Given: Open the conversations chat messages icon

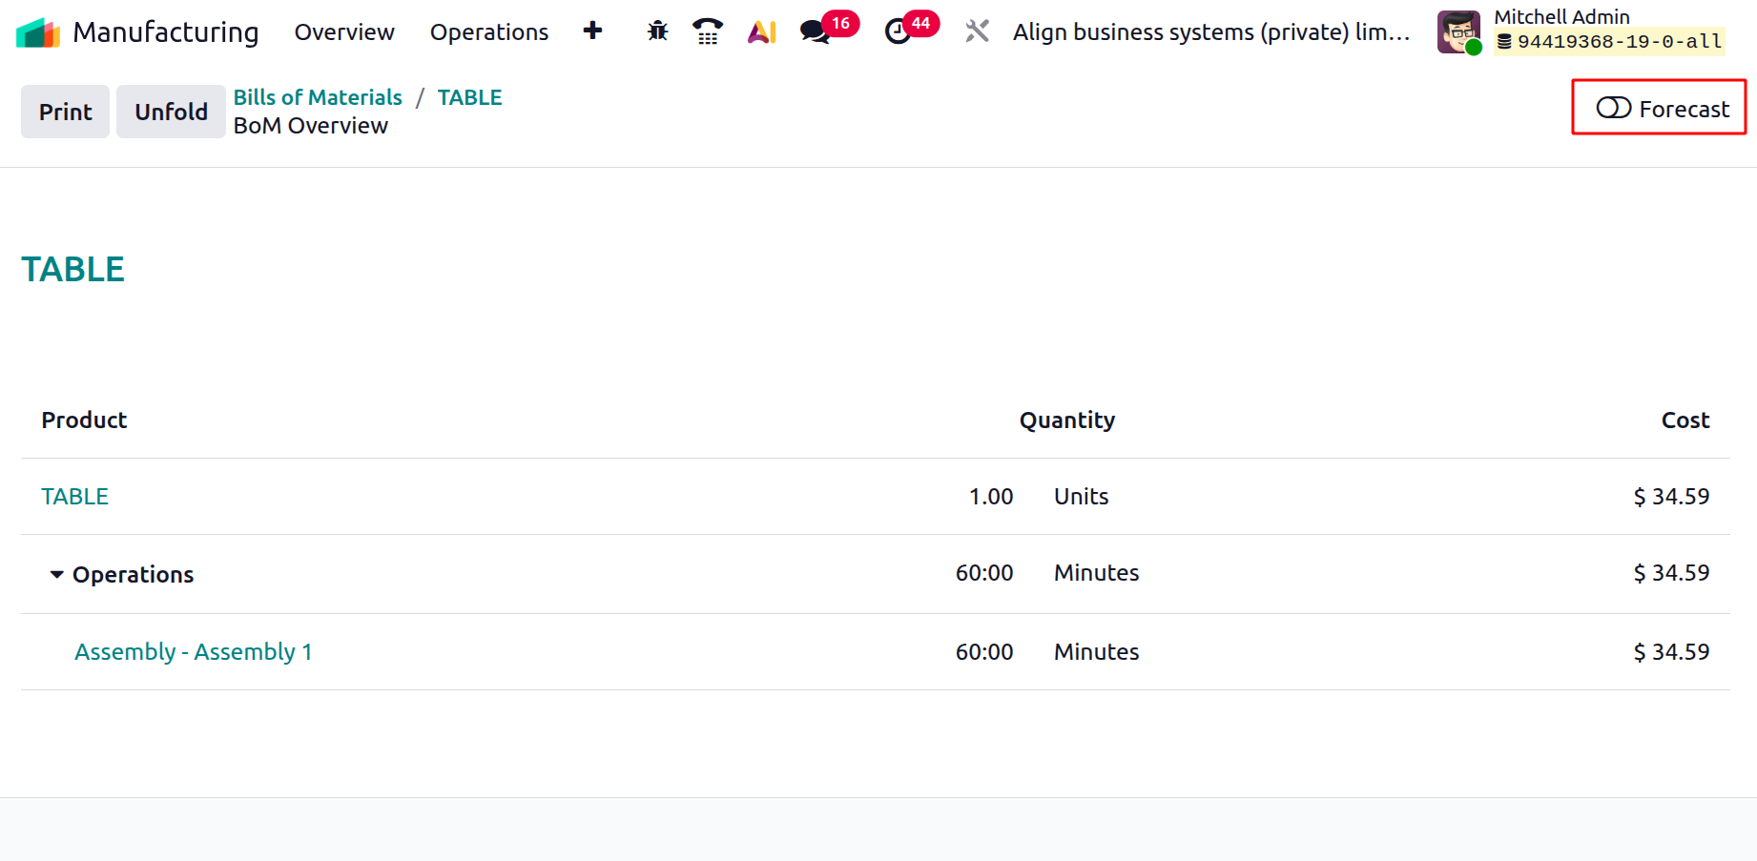Looking at the screenshot, I should (x=815, y=32).
